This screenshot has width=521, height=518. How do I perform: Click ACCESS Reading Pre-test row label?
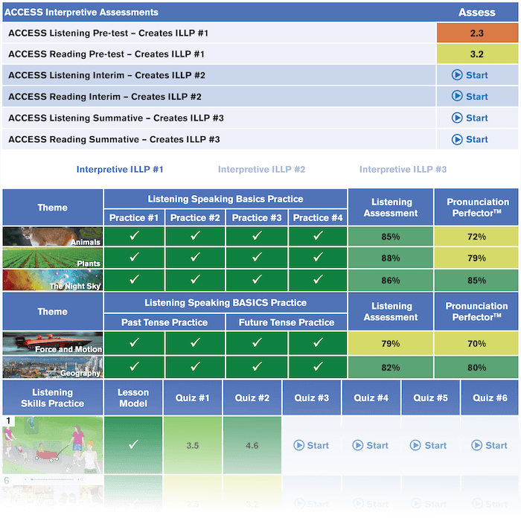(106, 54)
